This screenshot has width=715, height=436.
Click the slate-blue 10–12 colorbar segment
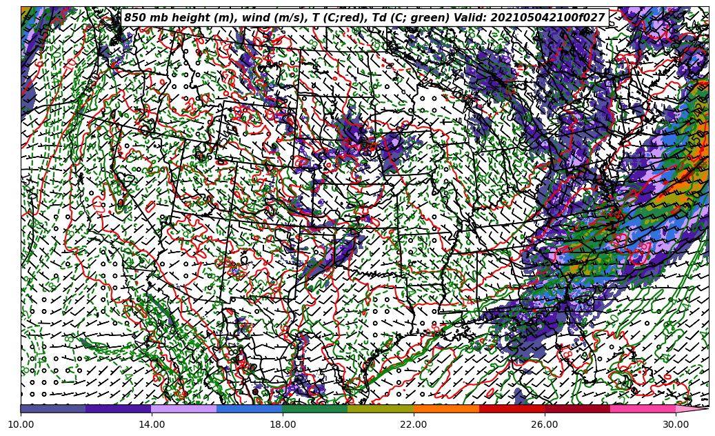pyautogui.click(x=53, y=408)
